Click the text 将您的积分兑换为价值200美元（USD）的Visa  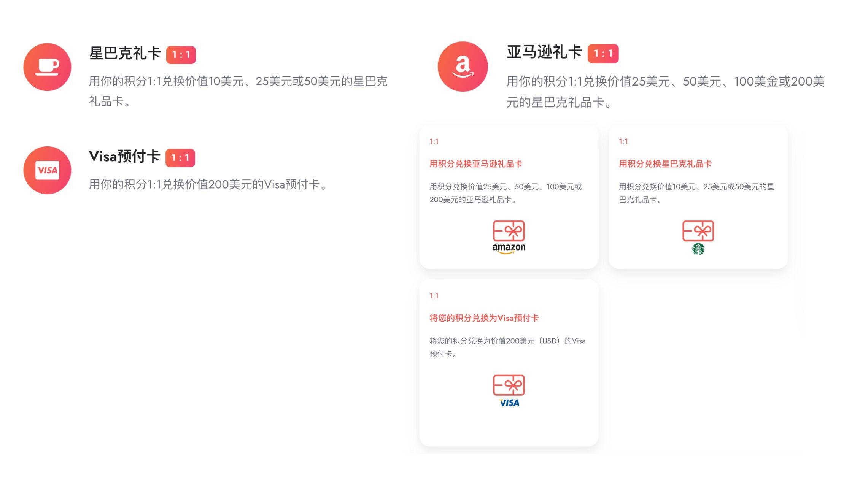coord(507,341)
